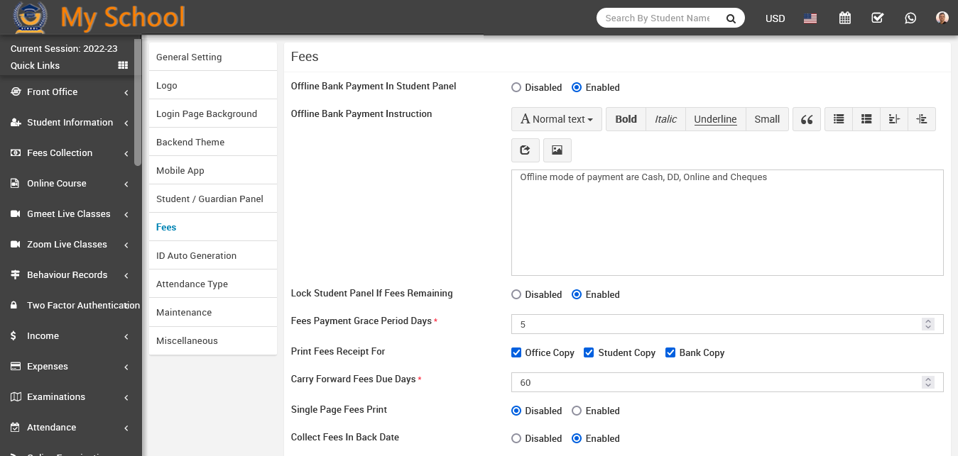Set Offline Bank Payment to Disabled
Viewport: 958px width, 456px height.
click(516, 87)
